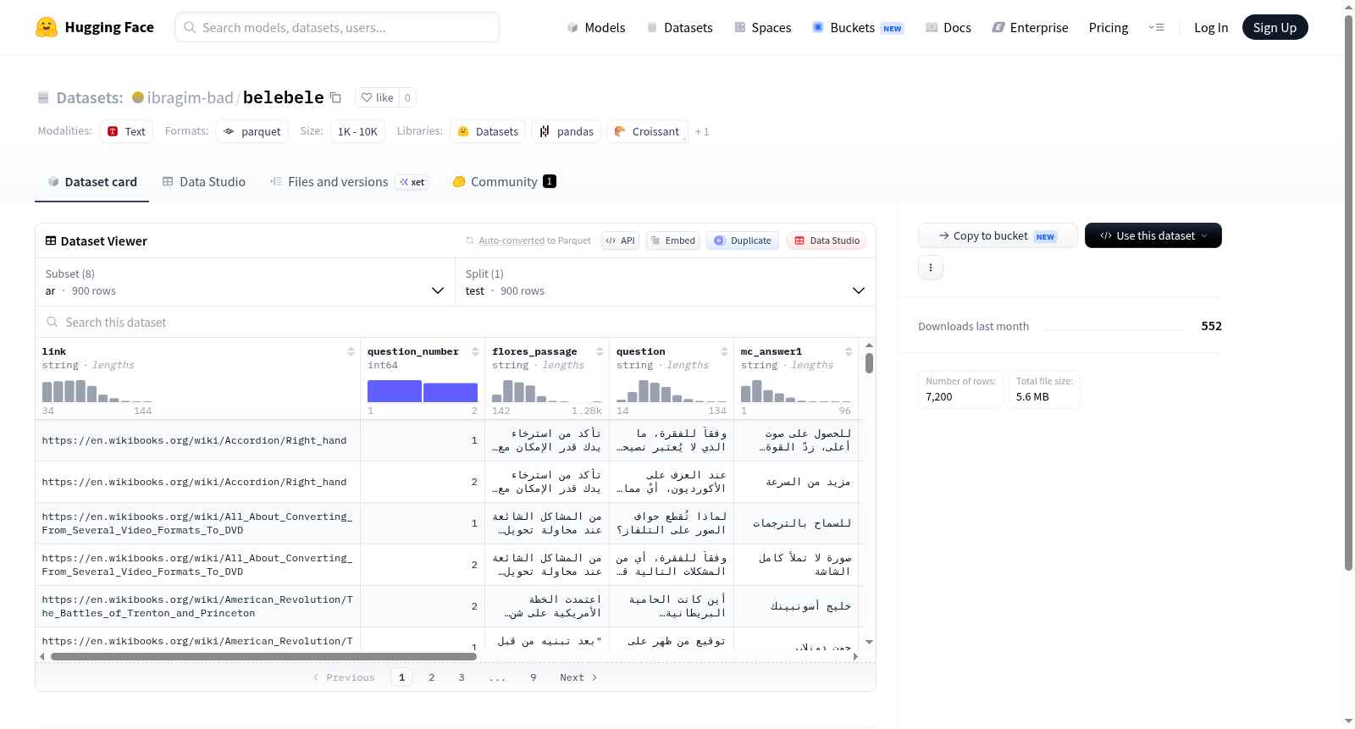Select the Croissant library tag
Image resolution: width=1355 pixels, height=729 pixels.
point(647,131)
